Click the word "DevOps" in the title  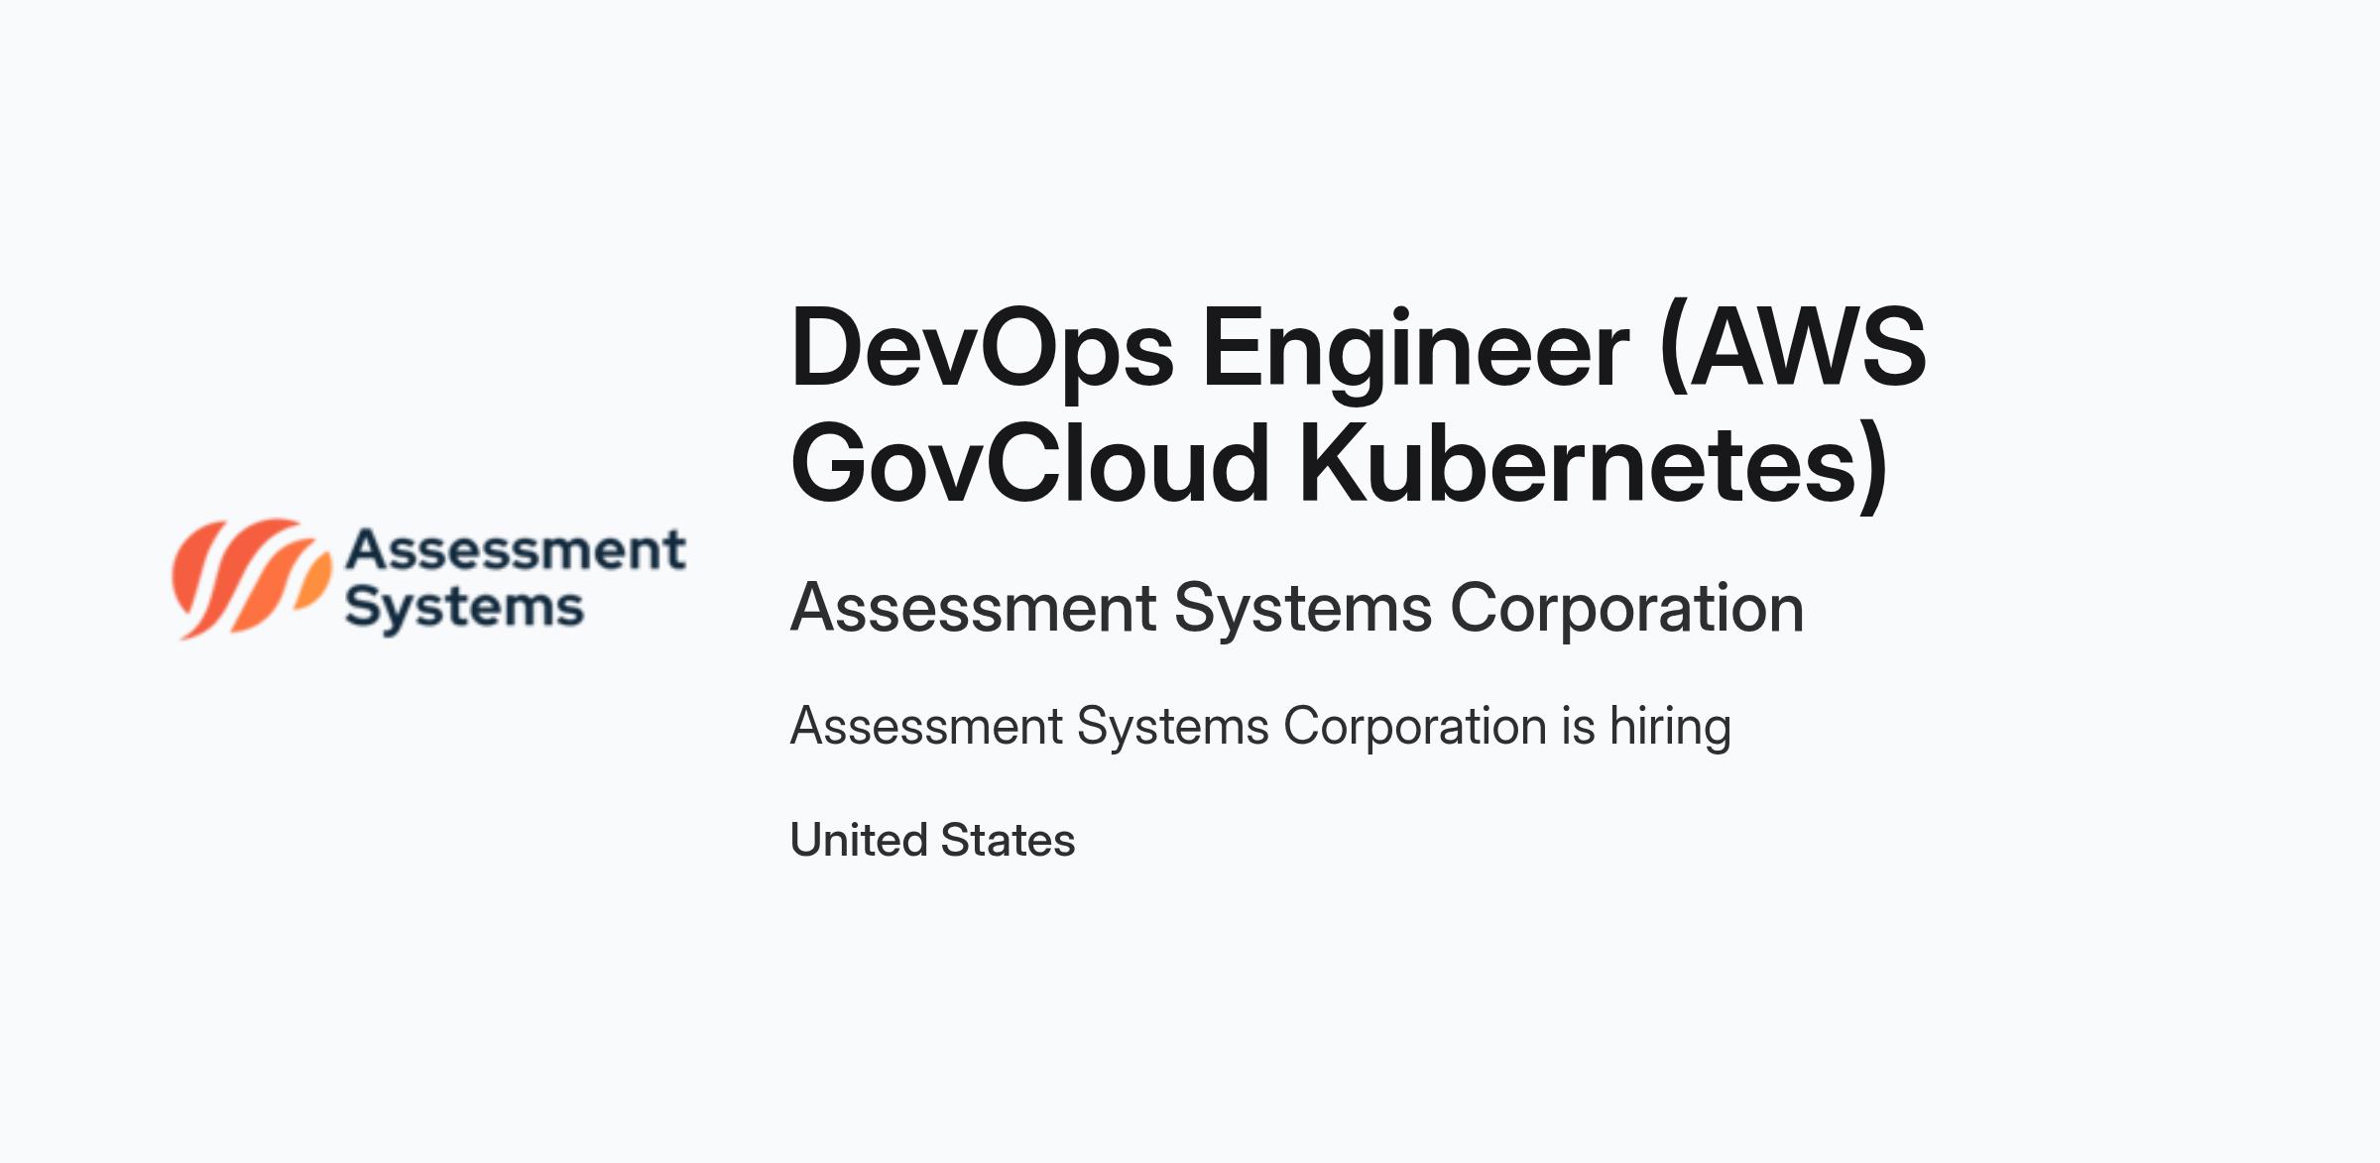983,350
